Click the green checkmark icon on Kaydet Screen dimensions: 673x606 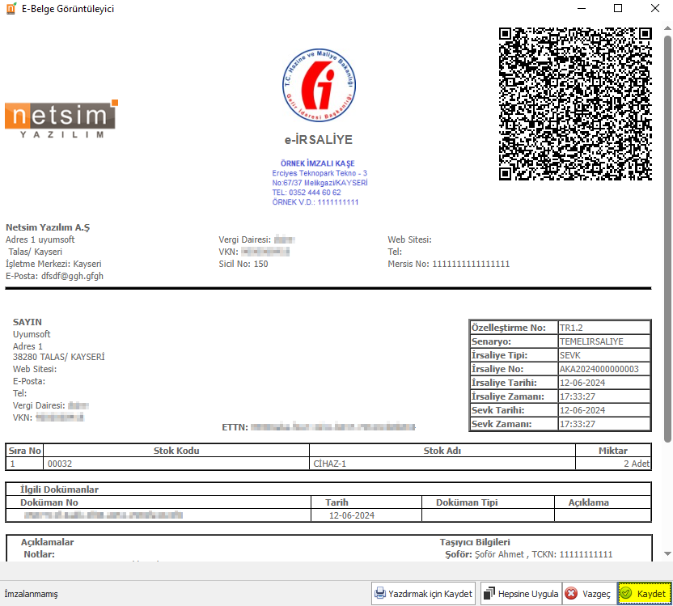[x=626, y=593]
